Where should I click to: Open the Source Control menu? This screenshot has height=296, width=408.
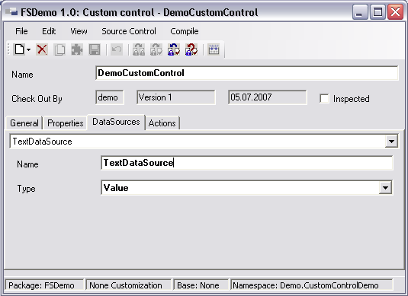coord(129,31)
